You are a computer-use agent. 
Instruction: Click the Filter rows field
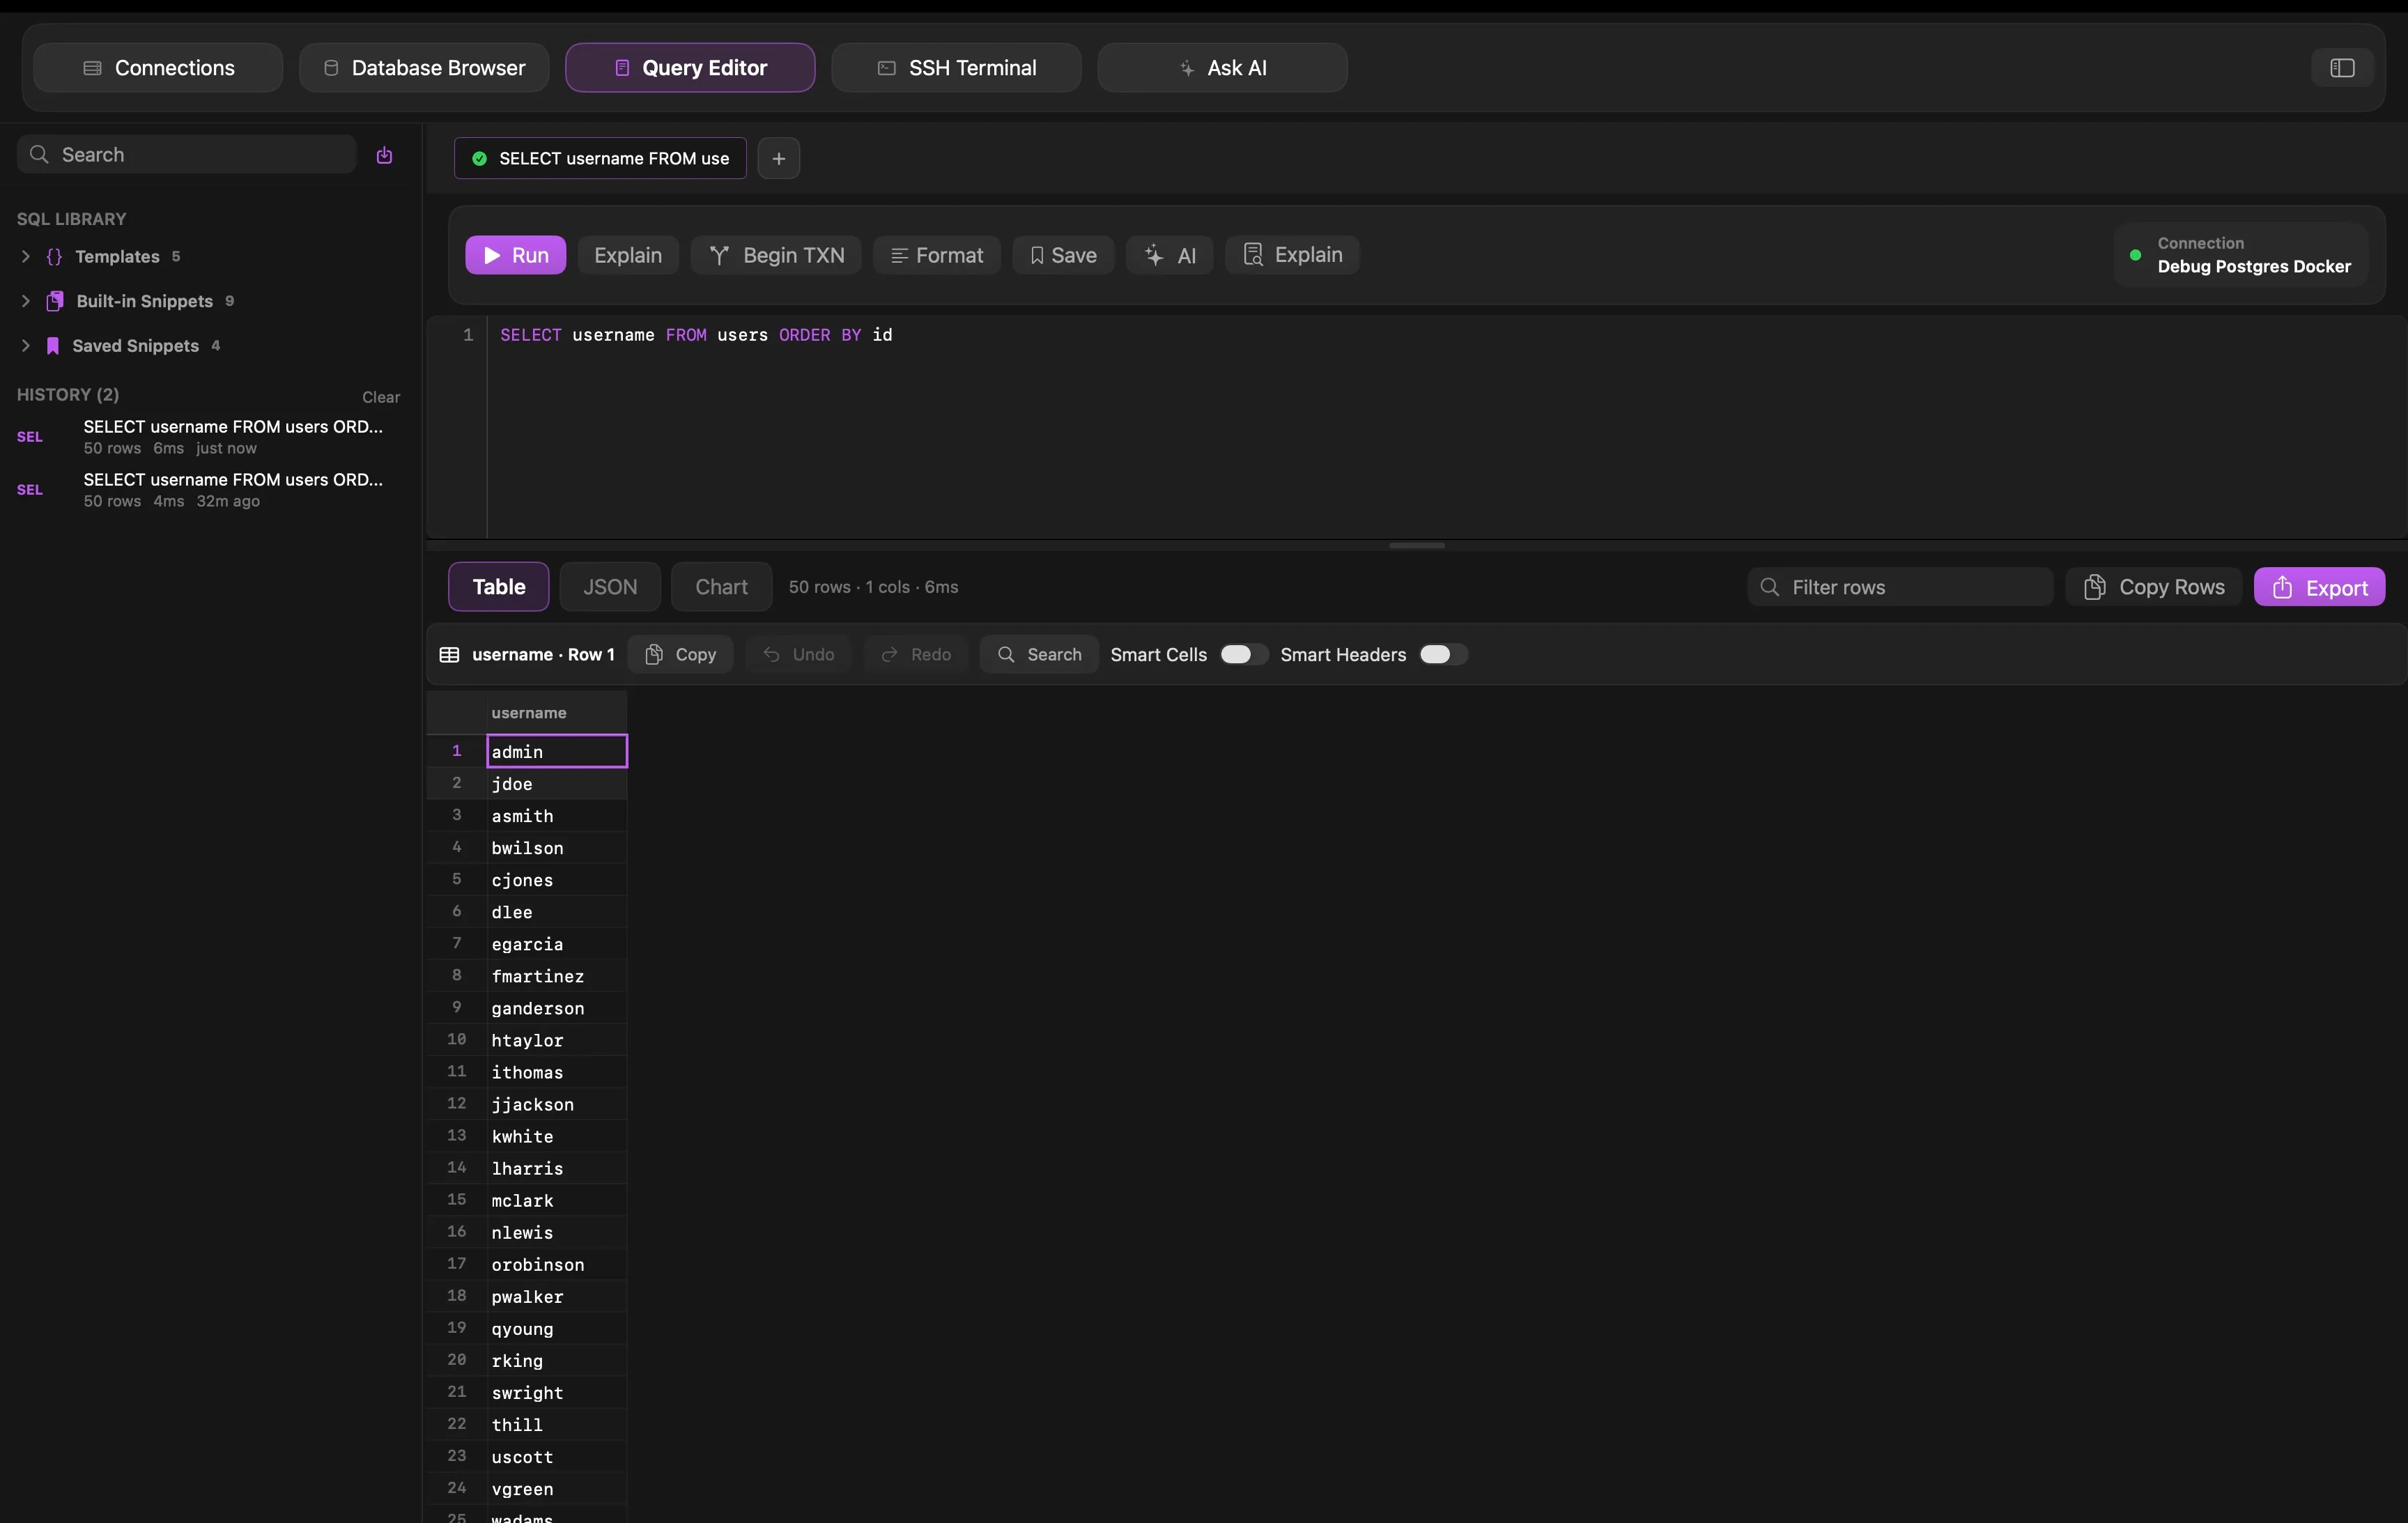click(1901, 587)
